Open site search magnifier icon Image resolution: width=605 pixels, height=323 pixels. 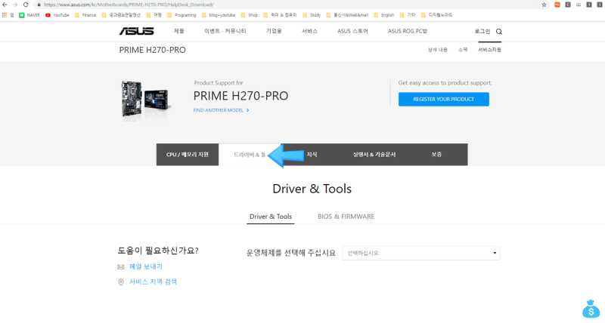coord(499,32)
